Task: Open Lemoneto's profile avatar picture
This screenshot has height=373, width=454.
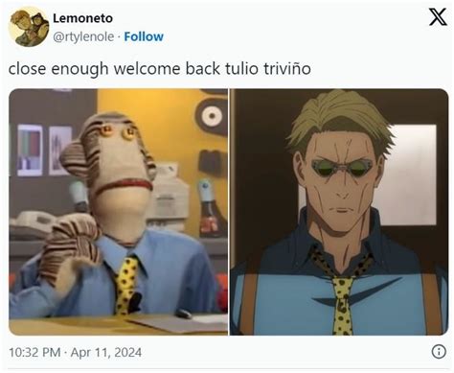Action: [29, 27]
